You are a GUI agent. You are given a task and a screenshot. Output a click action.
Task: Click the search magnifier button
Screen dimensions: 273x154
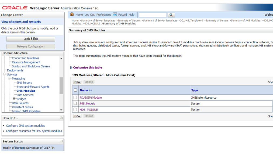pyautogui.click(x=171, y=15)
